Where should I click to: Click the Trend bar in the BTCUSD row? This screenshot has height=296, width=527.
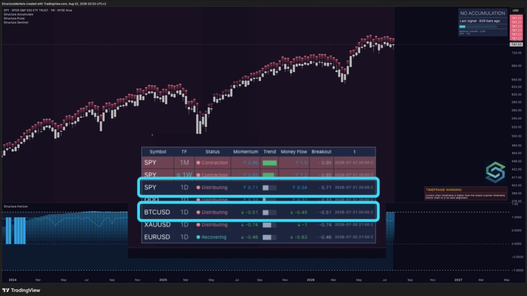pos(270,212)
